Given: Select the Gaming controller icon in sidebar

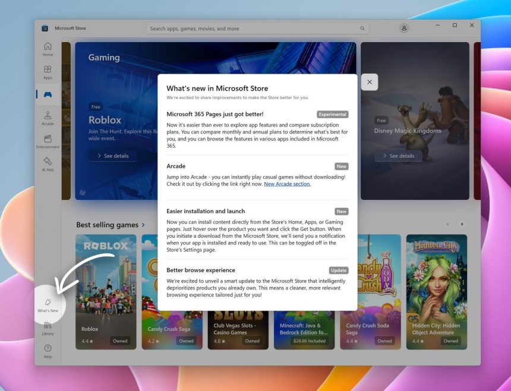Looking at the screenshot, I should [x=48, y=95].
